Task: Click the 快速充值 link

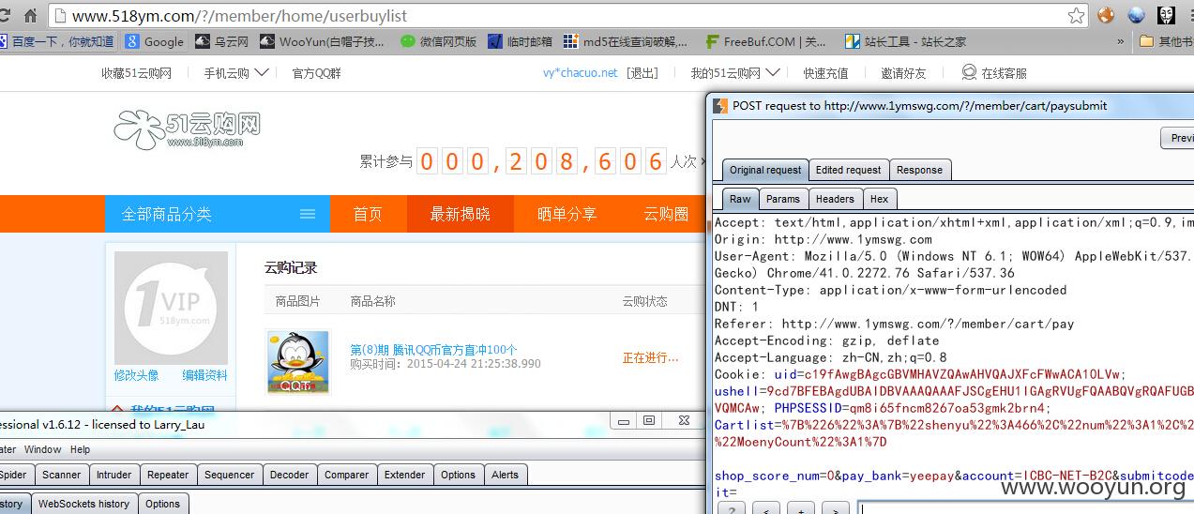Action: point(825,72)
